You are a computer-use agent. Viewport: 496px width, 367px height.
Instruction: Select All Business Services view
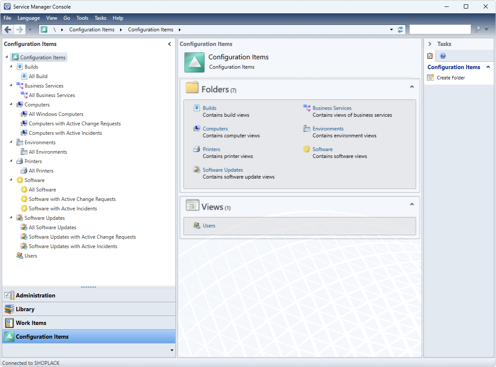tap(52, 95)
